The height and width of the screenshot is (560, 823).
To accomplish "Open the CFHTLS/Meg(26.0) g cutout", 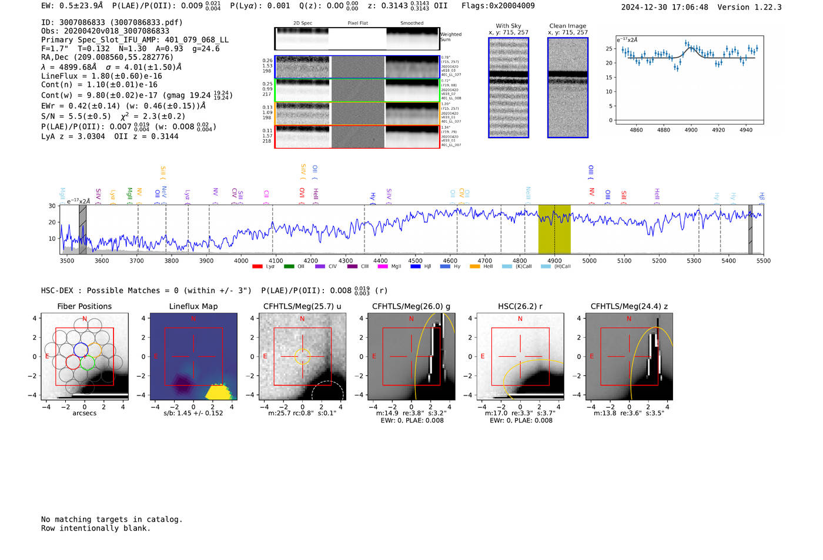I will [411, 357].
